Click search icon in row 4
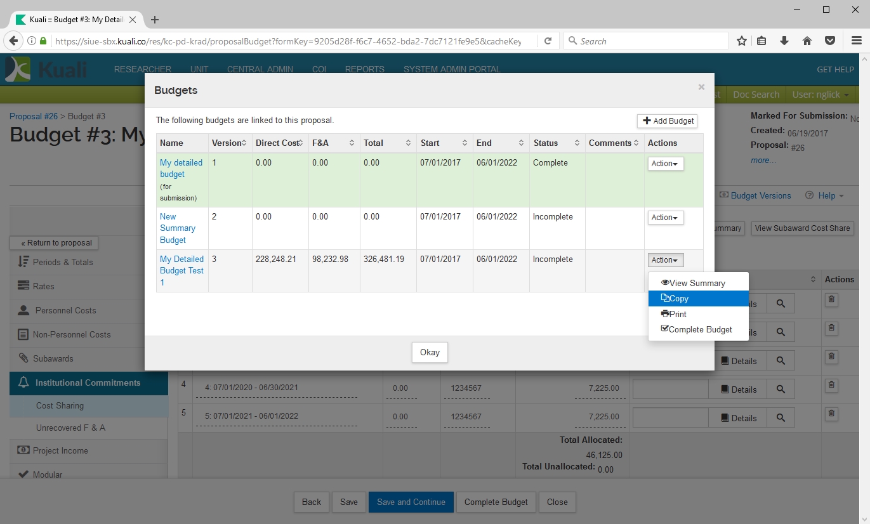 [781, 390]
